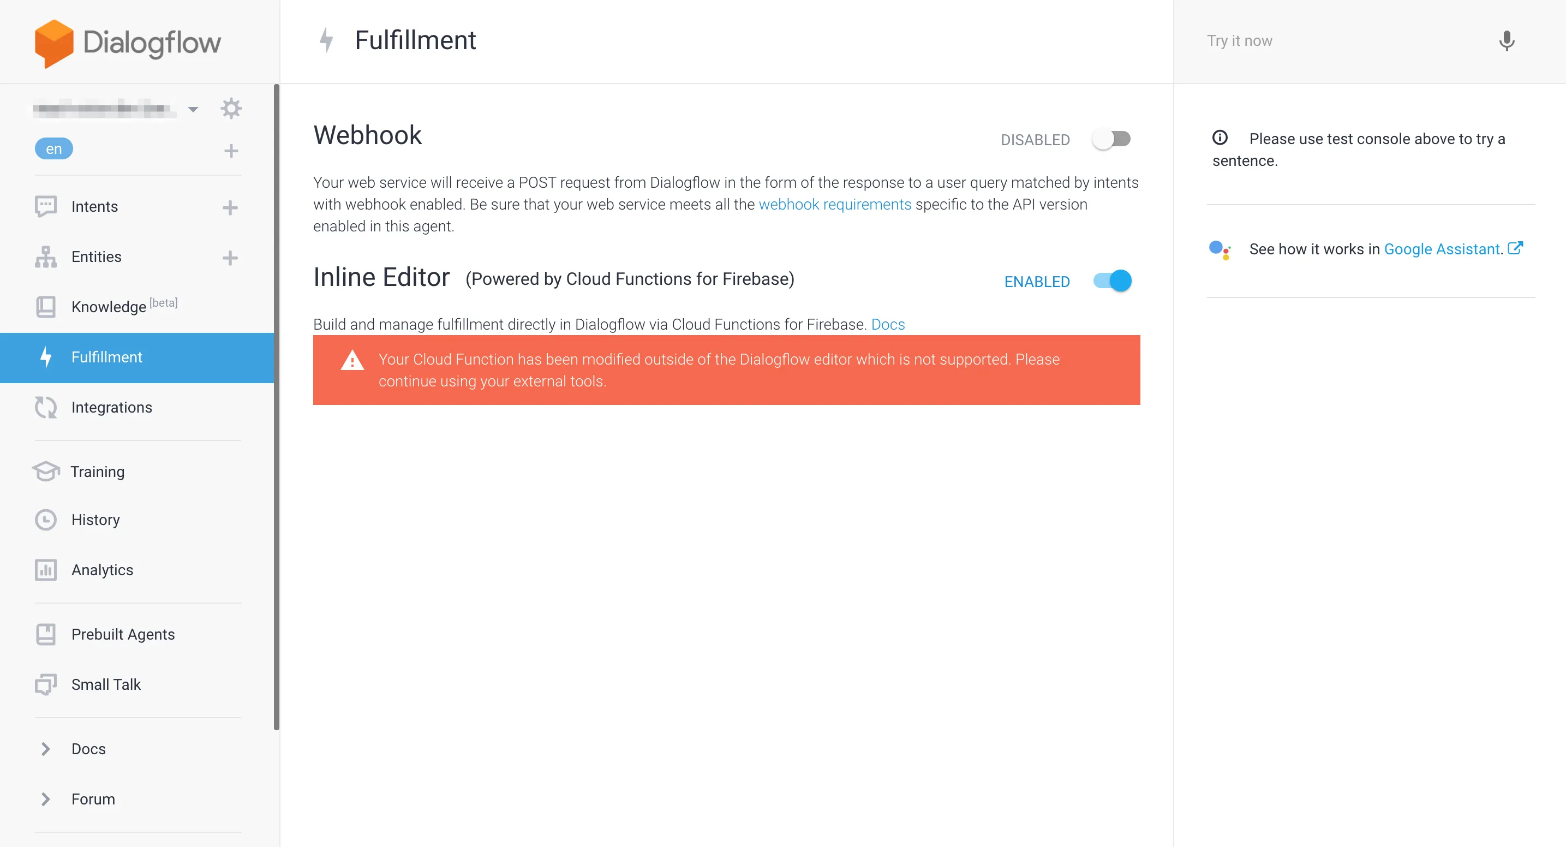The height and width of the screenshot is (847, 1566).
Task: Add a new intent with plus icon
Action: (x=230, y=207)
